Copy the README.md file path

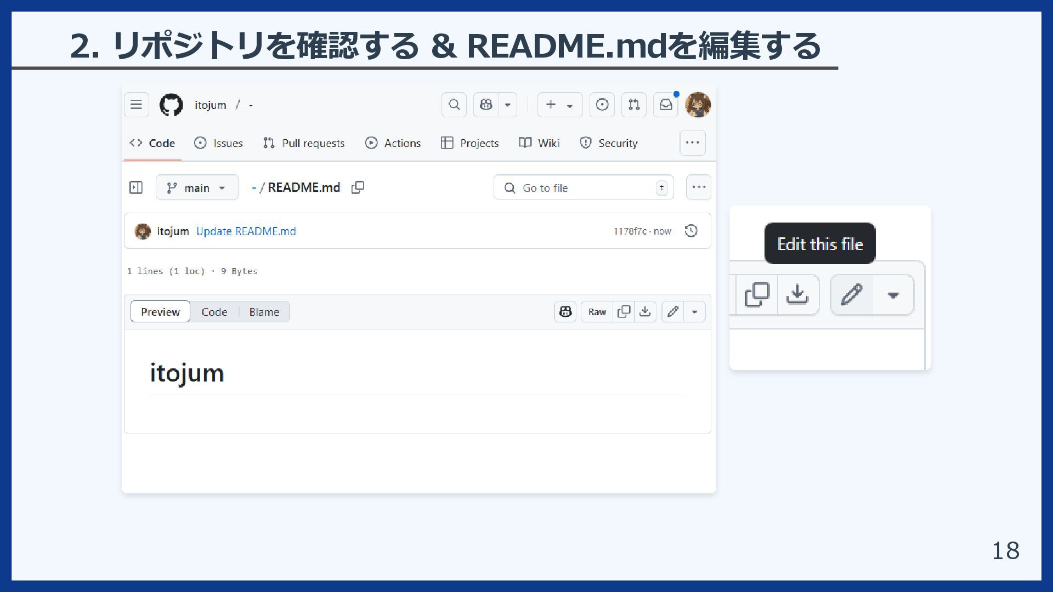358,187
